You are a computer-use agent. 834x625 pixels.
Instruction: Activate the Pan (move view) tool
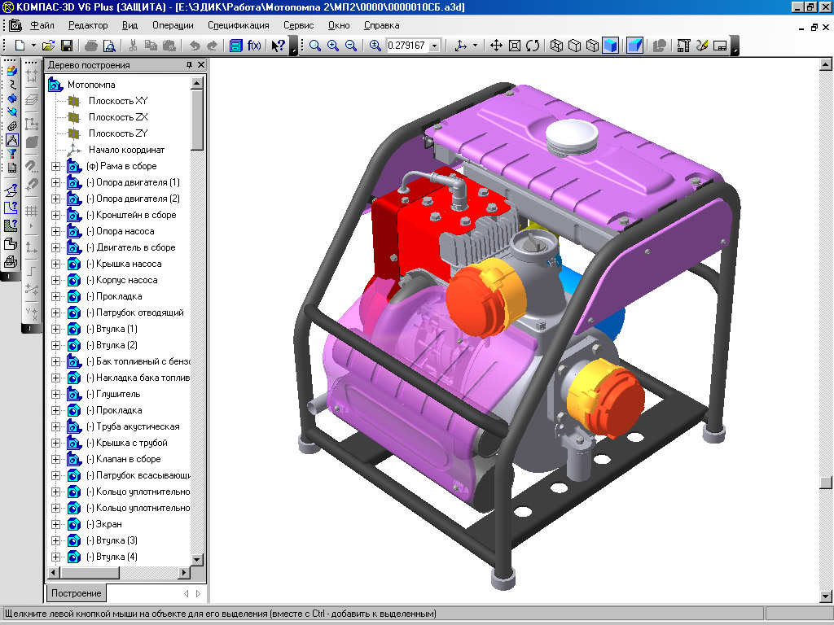pos(496,46)
